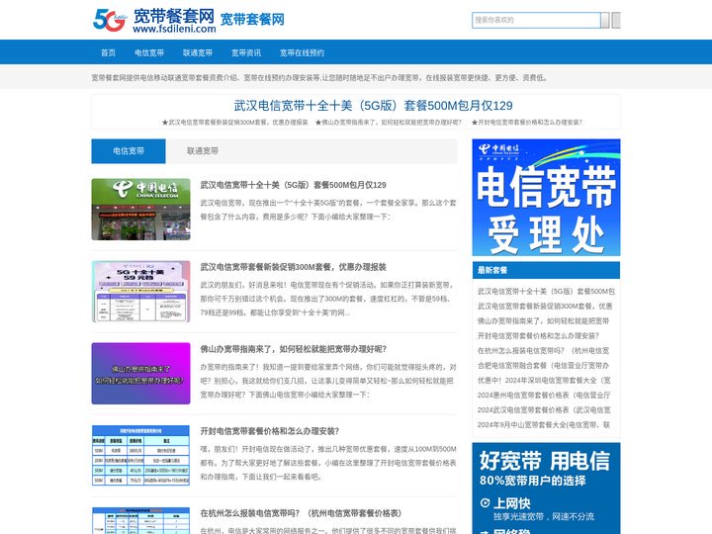712x534 pixels.
Task: Open 宽带在线预约 in navigation bar
Action: tap(302, 52)
